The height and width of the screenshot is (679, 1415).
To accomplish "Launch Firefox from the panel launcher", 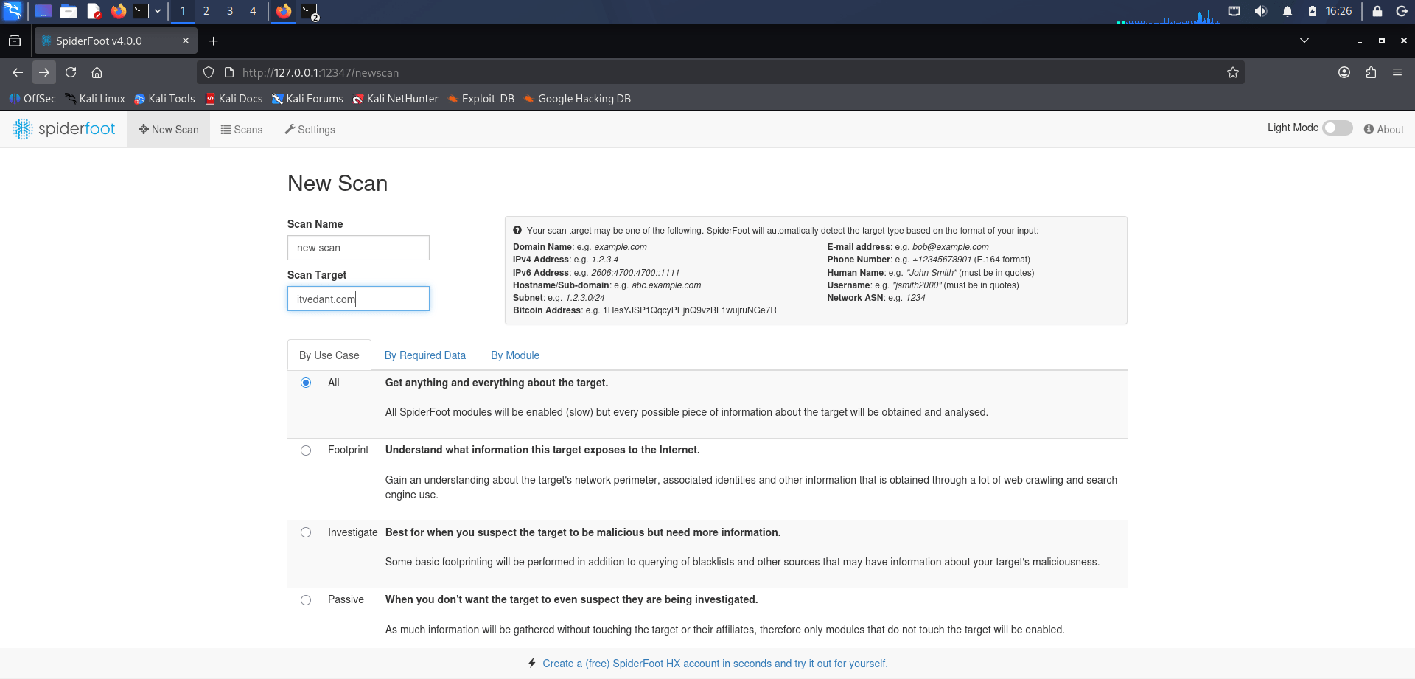I will [118, 11].
